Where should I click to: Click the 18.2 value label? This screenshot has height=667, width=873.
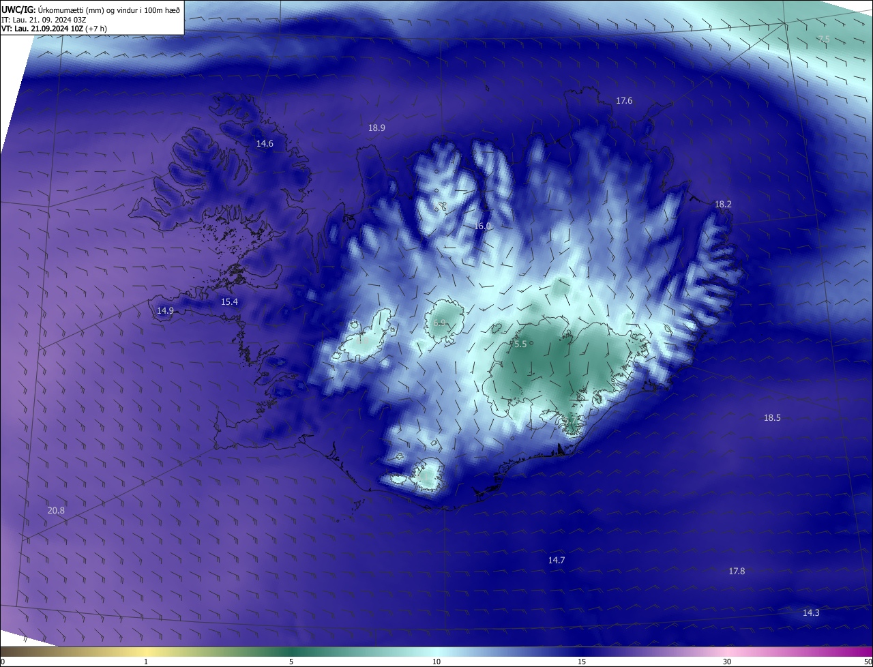(x=723, y=205)
